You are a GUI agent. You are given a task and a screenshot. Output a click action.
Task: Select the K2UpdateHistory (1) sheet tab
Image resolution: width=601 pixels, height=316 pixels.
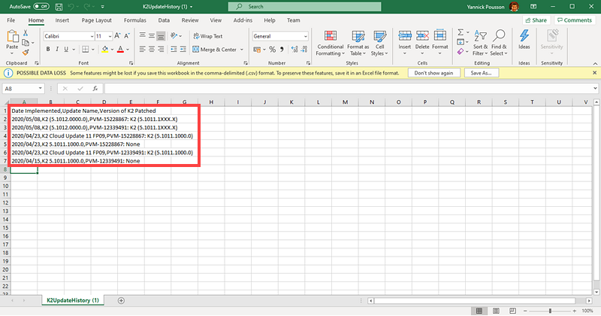[x=73, y=300]
